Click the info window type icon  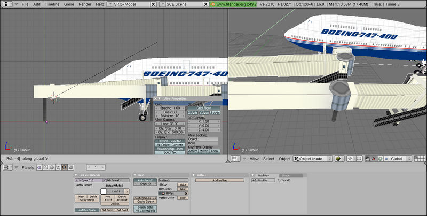[7, 4]
